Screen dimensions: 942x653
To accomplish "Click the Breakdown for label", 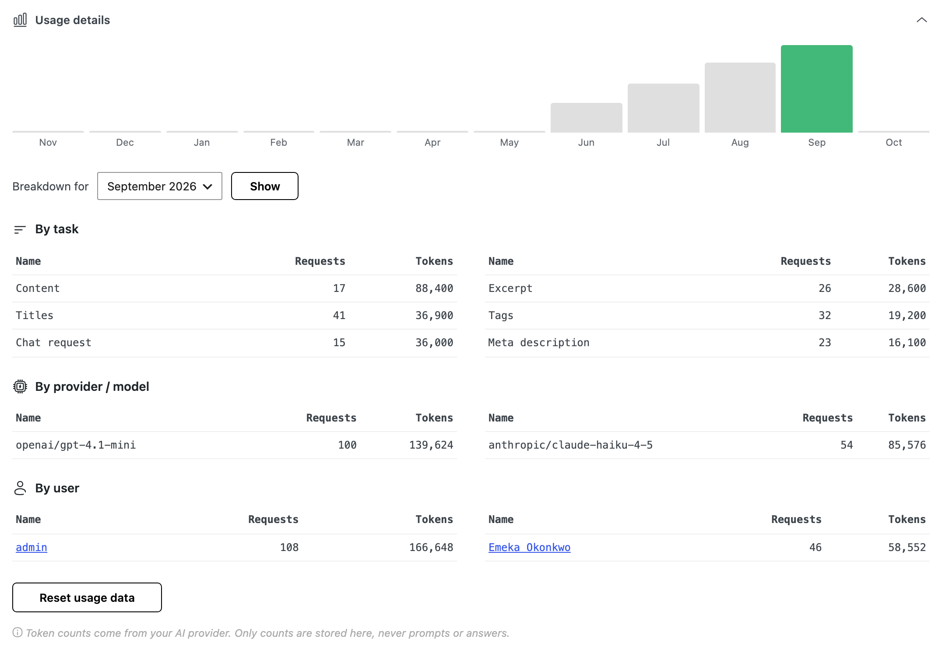I will [x=50, y=186].
